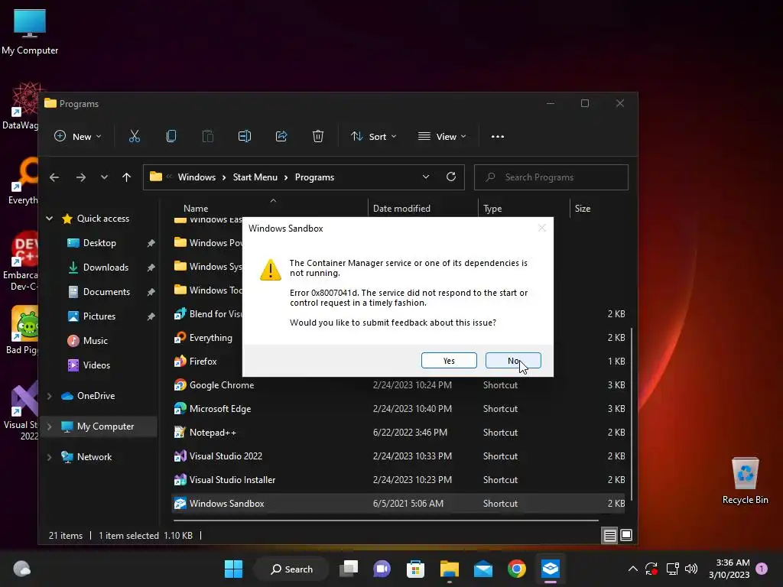Close the Windows Sandbox error dialog

coord(542,228)
